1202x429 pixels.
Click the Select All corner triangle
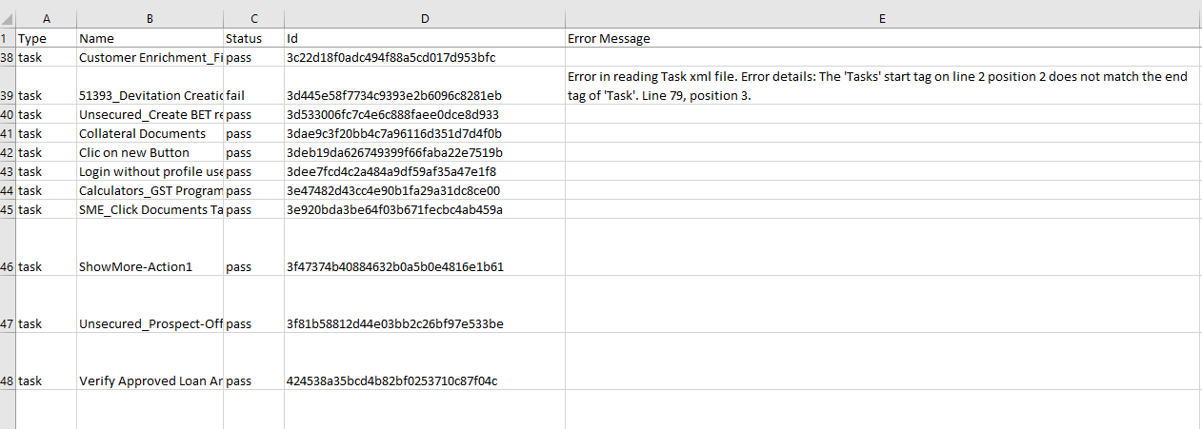click(9, 19)
